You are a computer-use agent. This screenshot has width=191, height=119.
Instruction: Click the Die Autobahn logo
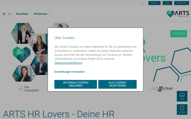point(29,89)
